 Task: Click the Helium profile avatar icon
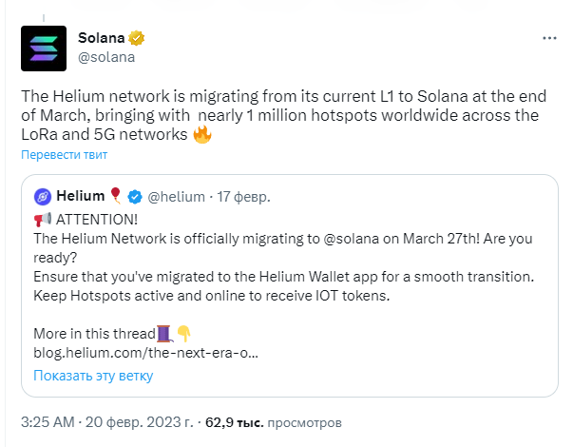coord(43,197)
